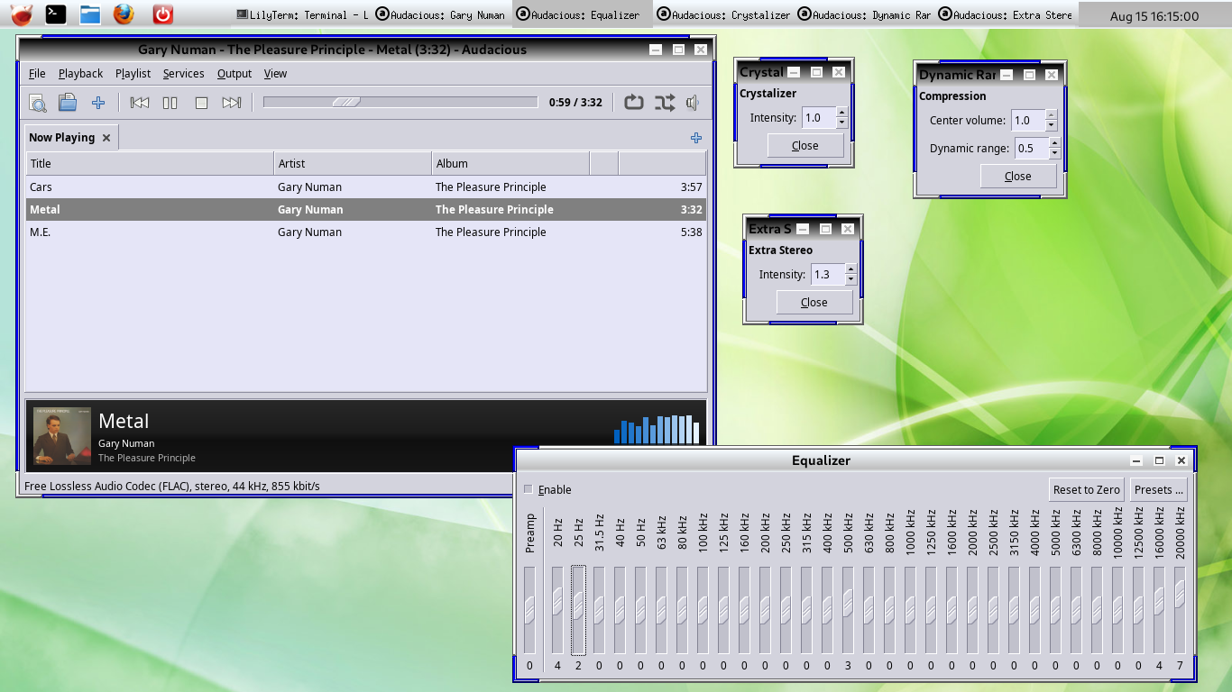The width and height of the screenshot is (1232, 692).
Task: Sort playlist by Artist column header
Action: point(353,164)
